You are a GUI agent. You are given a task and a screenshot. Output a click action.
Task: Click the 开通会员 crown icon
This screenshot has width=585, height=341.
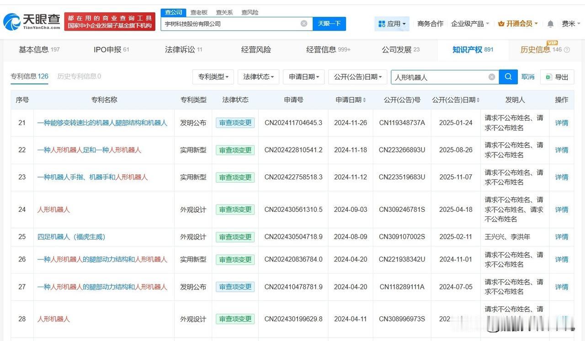point(501,24)
